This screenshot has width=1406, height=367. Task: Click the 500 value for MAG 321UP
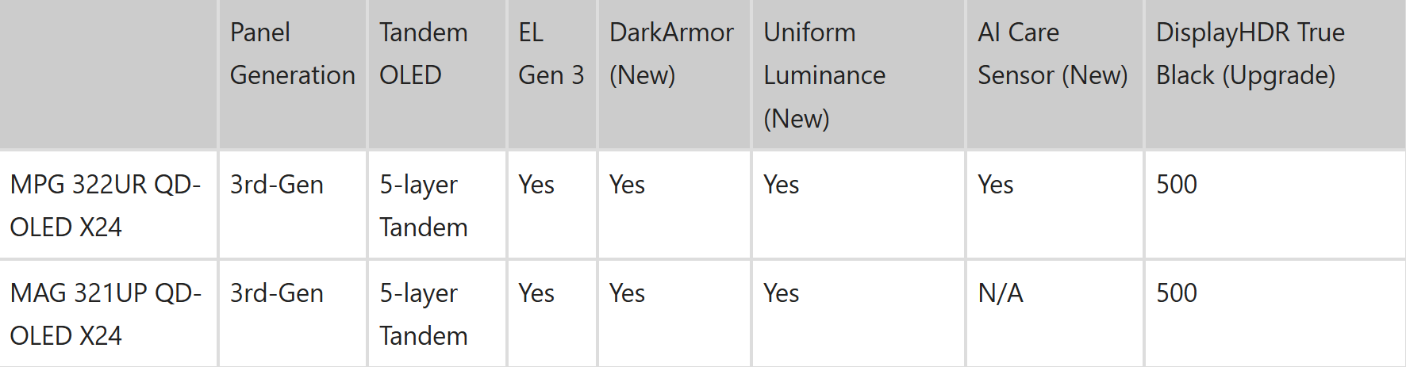[1177, 293]
